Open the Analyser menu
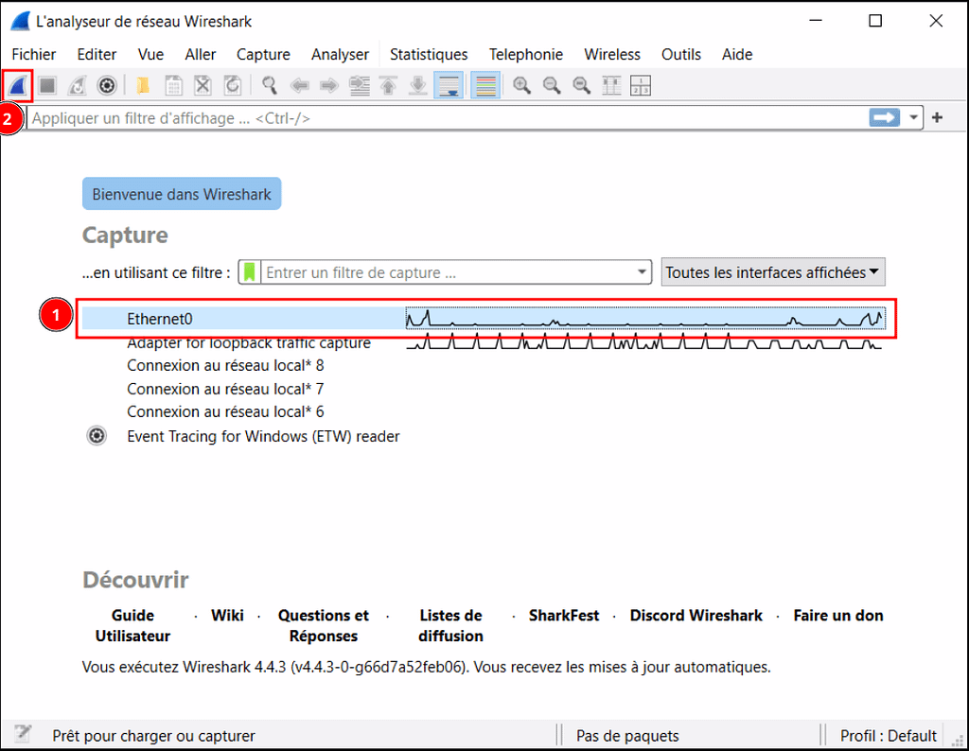 pyautogui.click(x=340, y=55)
